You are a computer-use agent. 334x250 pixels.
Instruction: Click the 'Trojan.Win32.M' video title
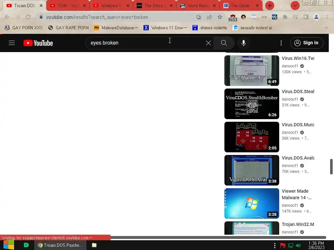point(298,224)
